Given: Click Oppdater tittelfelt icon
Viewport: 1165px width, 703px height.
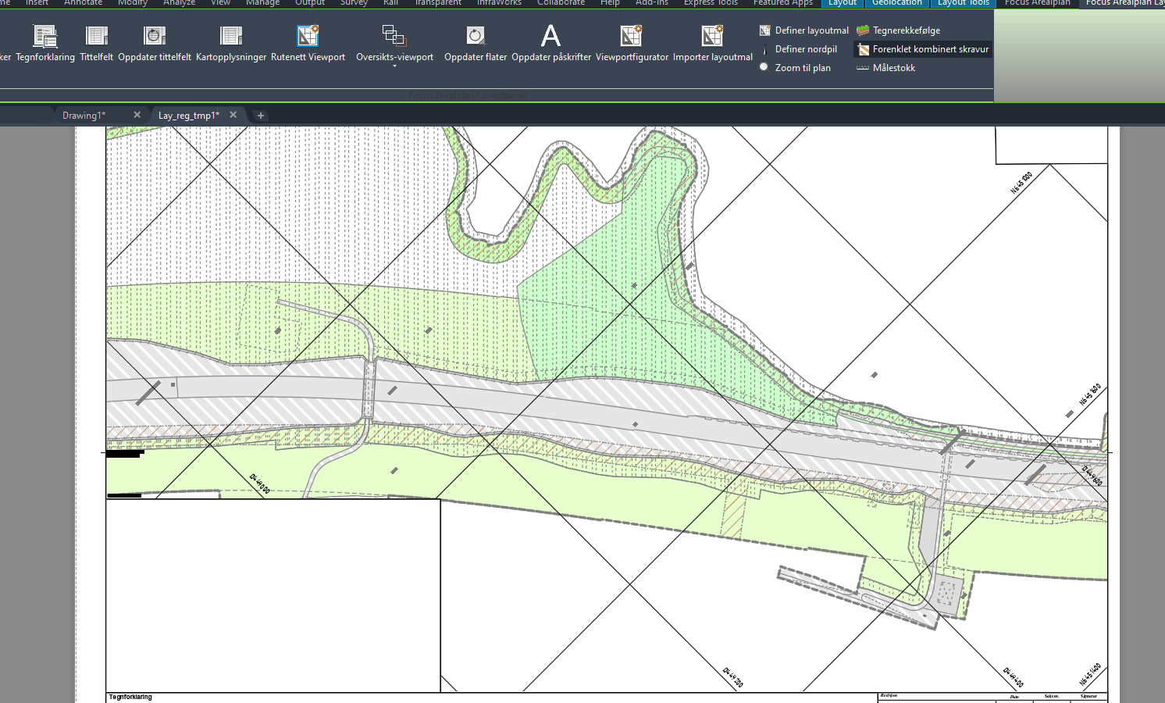Looking at the screenshot, I should point(154,36).
